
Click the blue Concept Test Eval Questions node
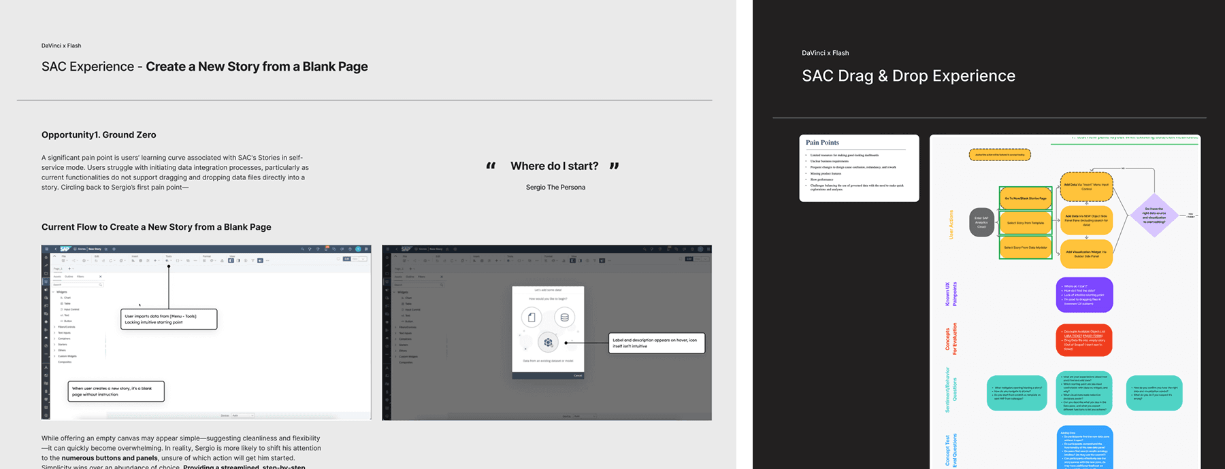click(x=1085, y=447)
